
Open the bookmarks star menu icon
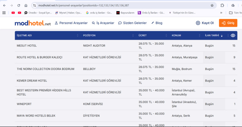point(233,5)
